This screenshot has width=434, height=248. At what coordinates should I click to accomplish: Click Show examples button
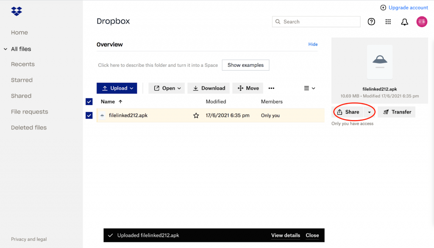(245, 65)
